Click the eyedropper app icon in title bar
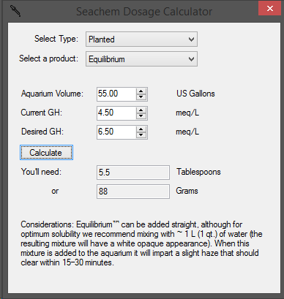284x299 pixels. click(x=15, y=11)
